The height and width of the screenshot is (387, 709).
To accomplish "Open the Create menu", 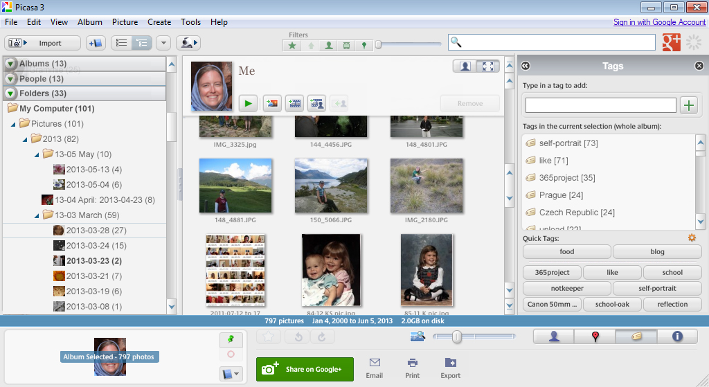I will point(159,21).
